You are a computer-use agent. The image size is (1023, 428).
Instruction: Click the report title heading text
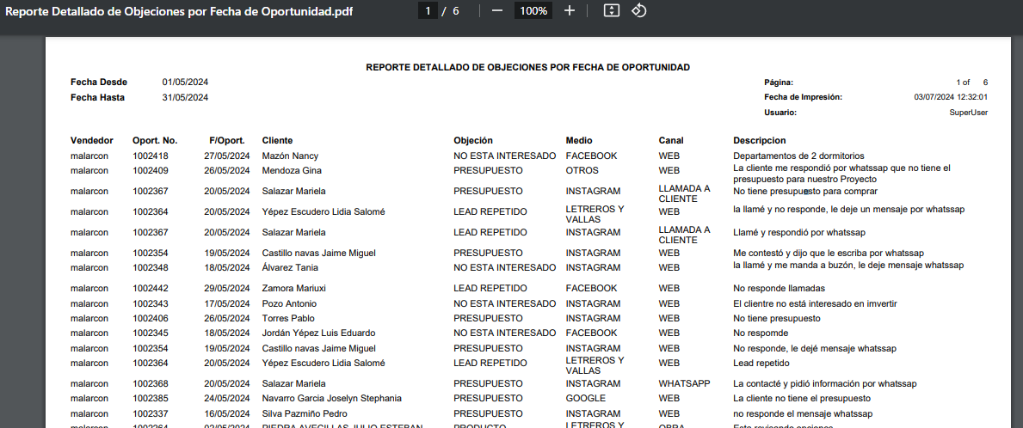527,67
